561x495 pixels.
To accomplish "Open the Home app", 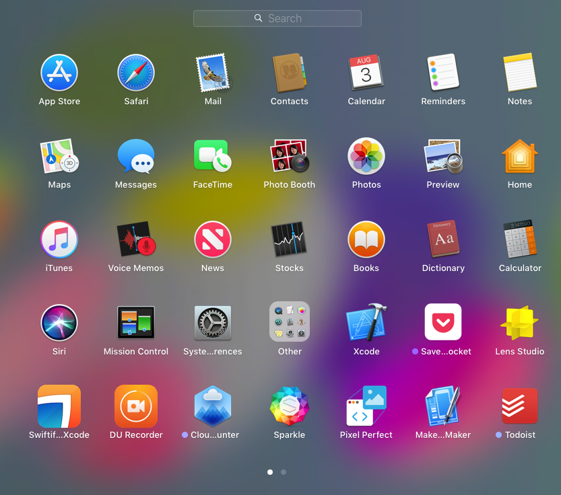I will pos(519,156).
